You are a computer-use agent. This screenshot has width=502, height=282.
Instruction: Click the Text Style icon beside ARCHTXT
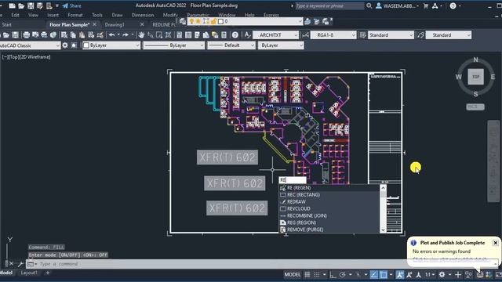click(247, 34)
